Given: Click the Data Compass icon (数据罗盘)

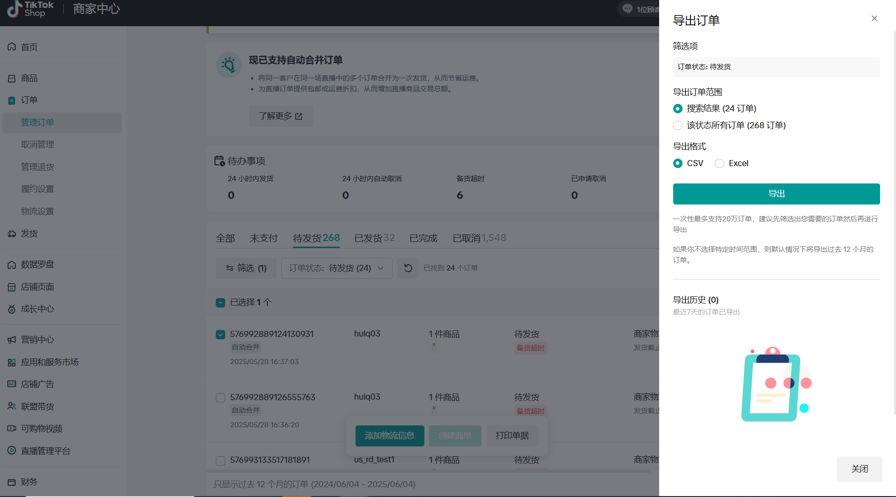Looking at the screenshot, I should (12, 265).
